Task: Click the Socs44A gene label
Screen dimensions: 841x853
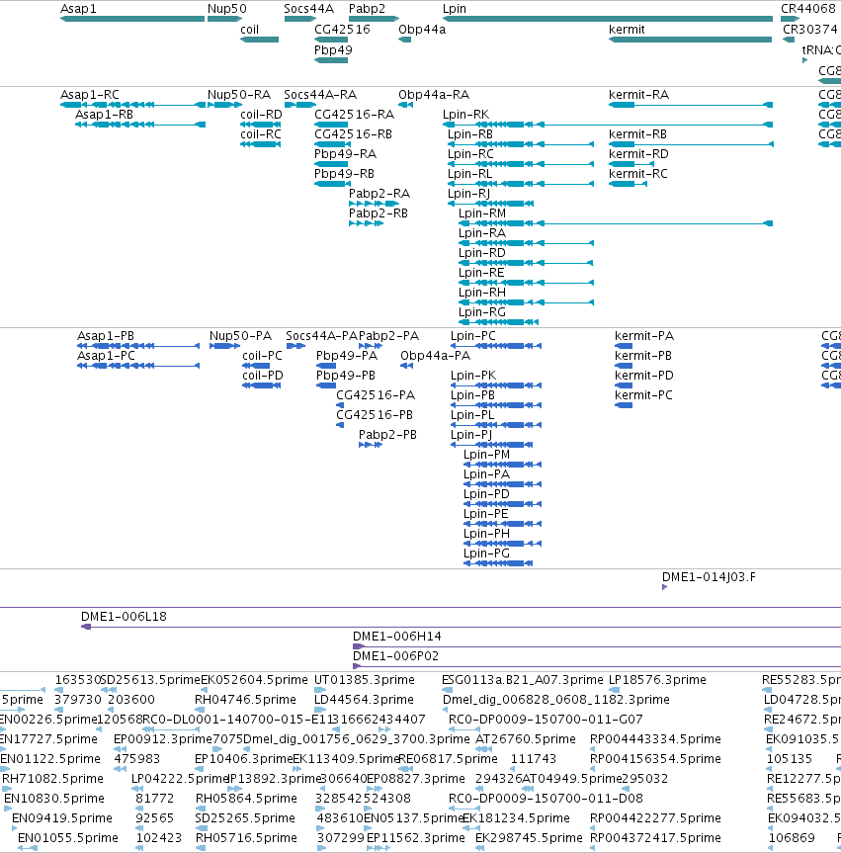Action: [308, 9]
